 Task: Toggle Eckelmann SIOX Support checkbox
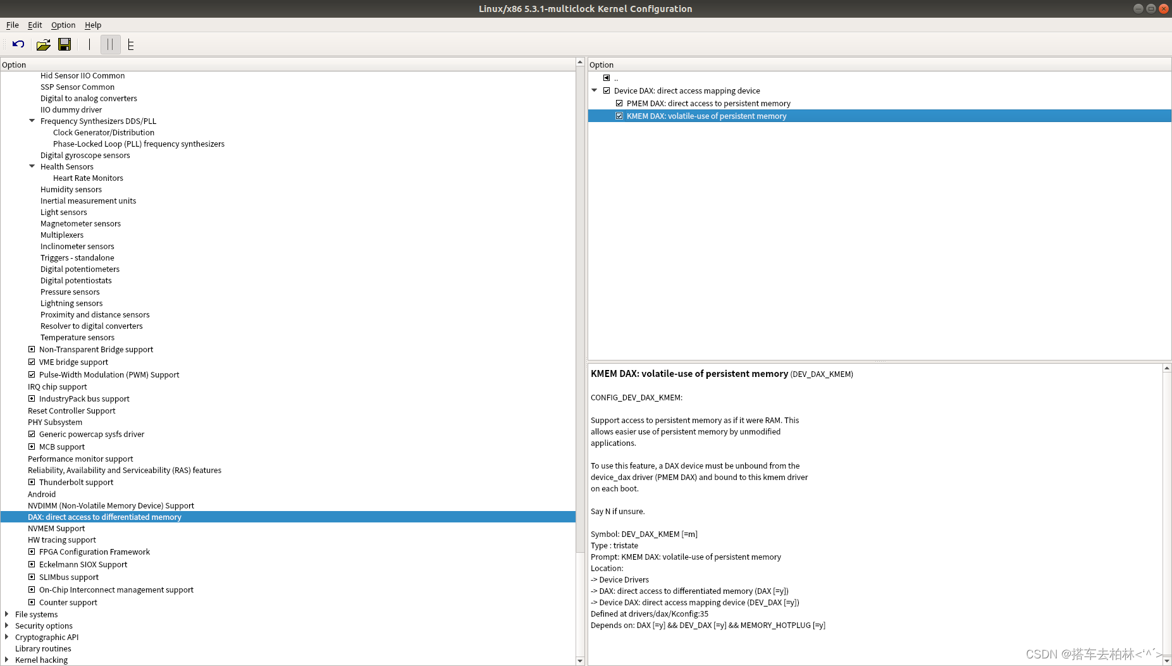(32, 564)
